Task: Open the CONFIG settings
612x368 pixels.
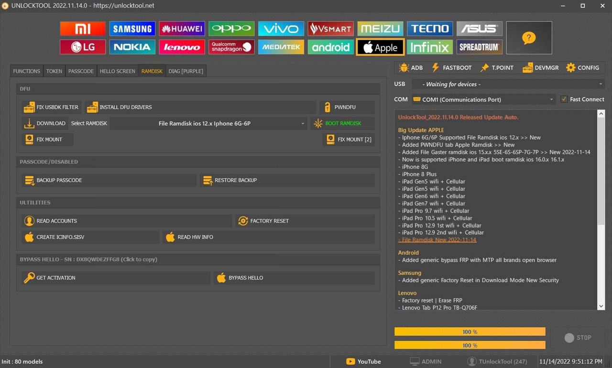Action: tap(582, 68)
